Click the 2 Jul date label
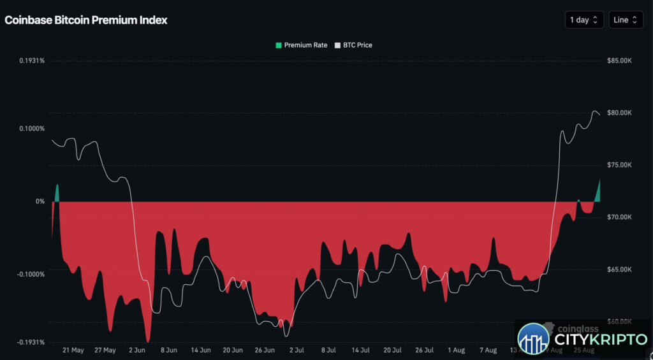653x360 pixels. 297,350
